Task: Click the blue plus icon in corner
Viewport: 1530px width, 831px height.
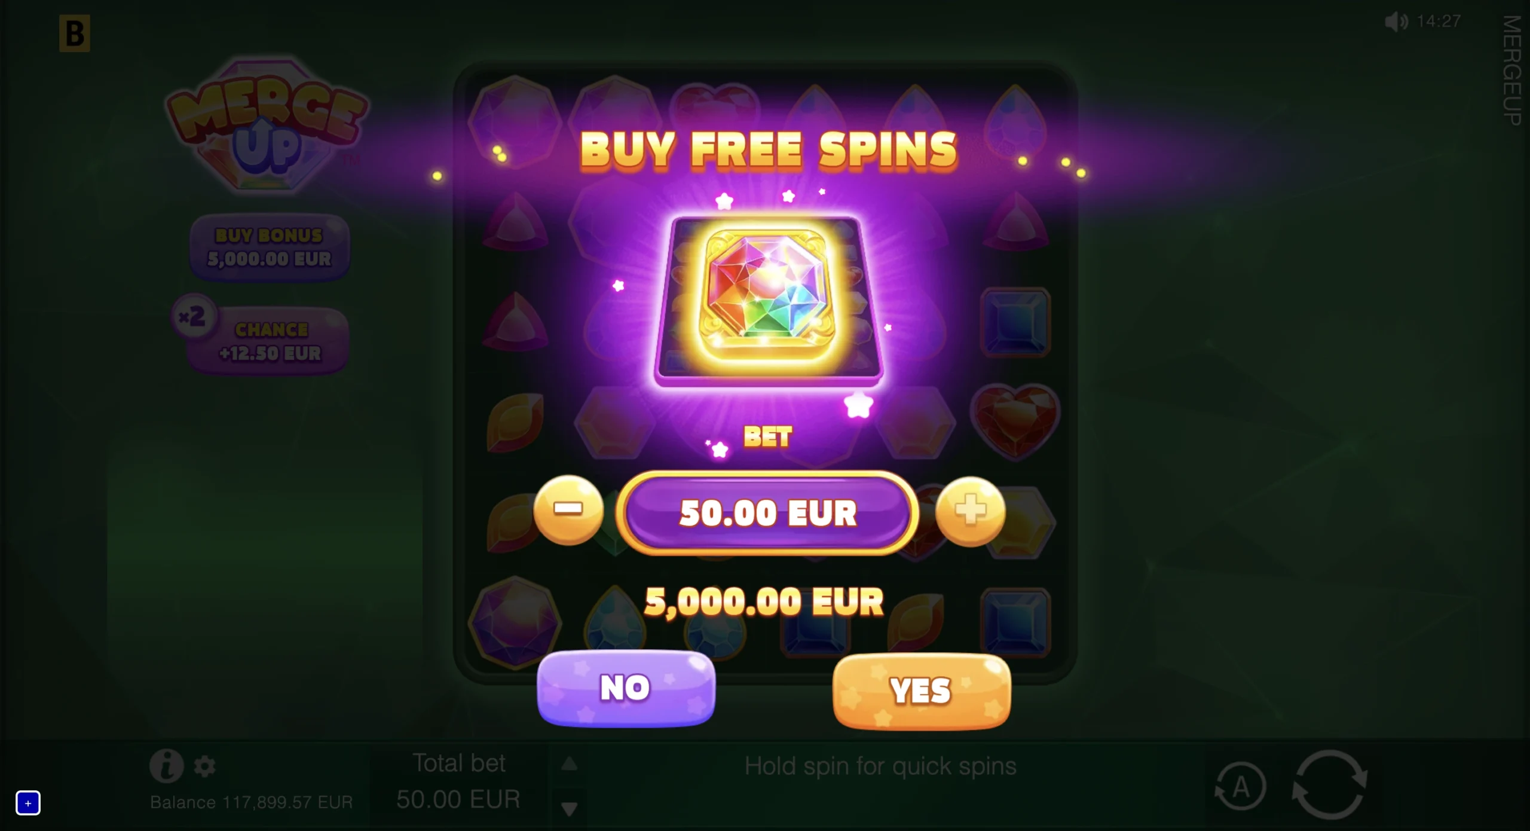Action: pos(28,803)
